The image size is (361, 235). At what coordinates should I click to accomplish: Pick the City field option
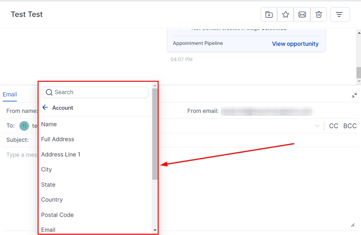pos(47,170)
